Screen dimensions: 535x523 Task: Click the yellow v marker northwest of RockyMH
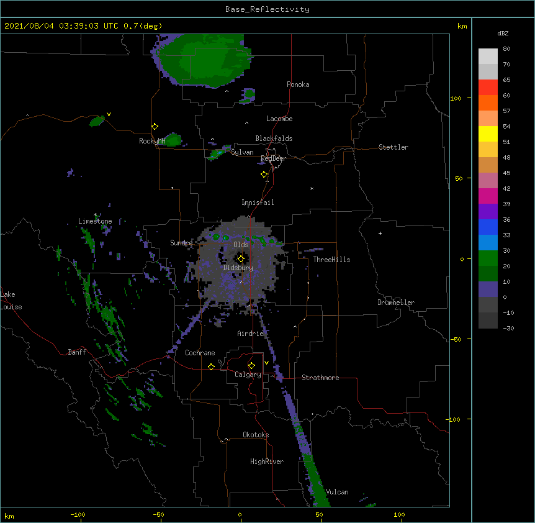pos(109,114)
